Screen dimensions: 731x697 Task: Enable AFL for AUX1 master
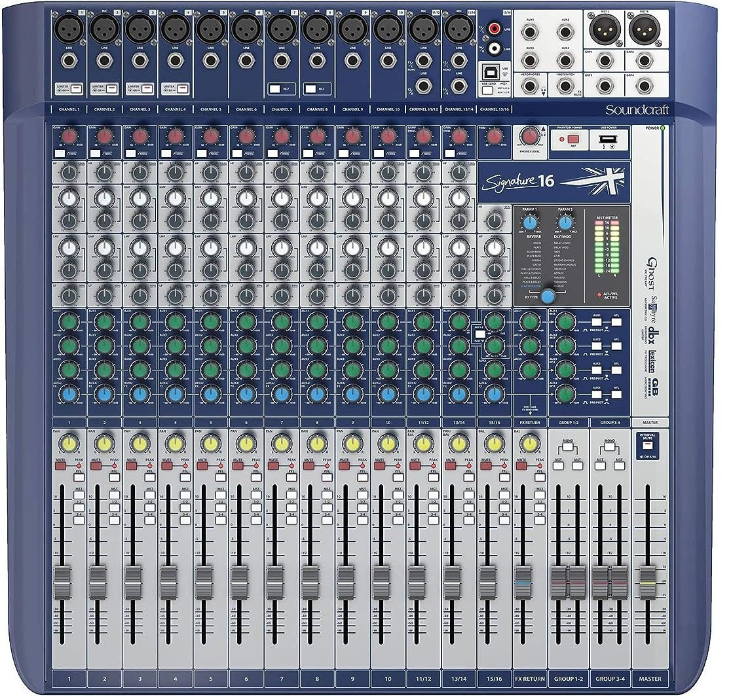[x=616, y=323]
